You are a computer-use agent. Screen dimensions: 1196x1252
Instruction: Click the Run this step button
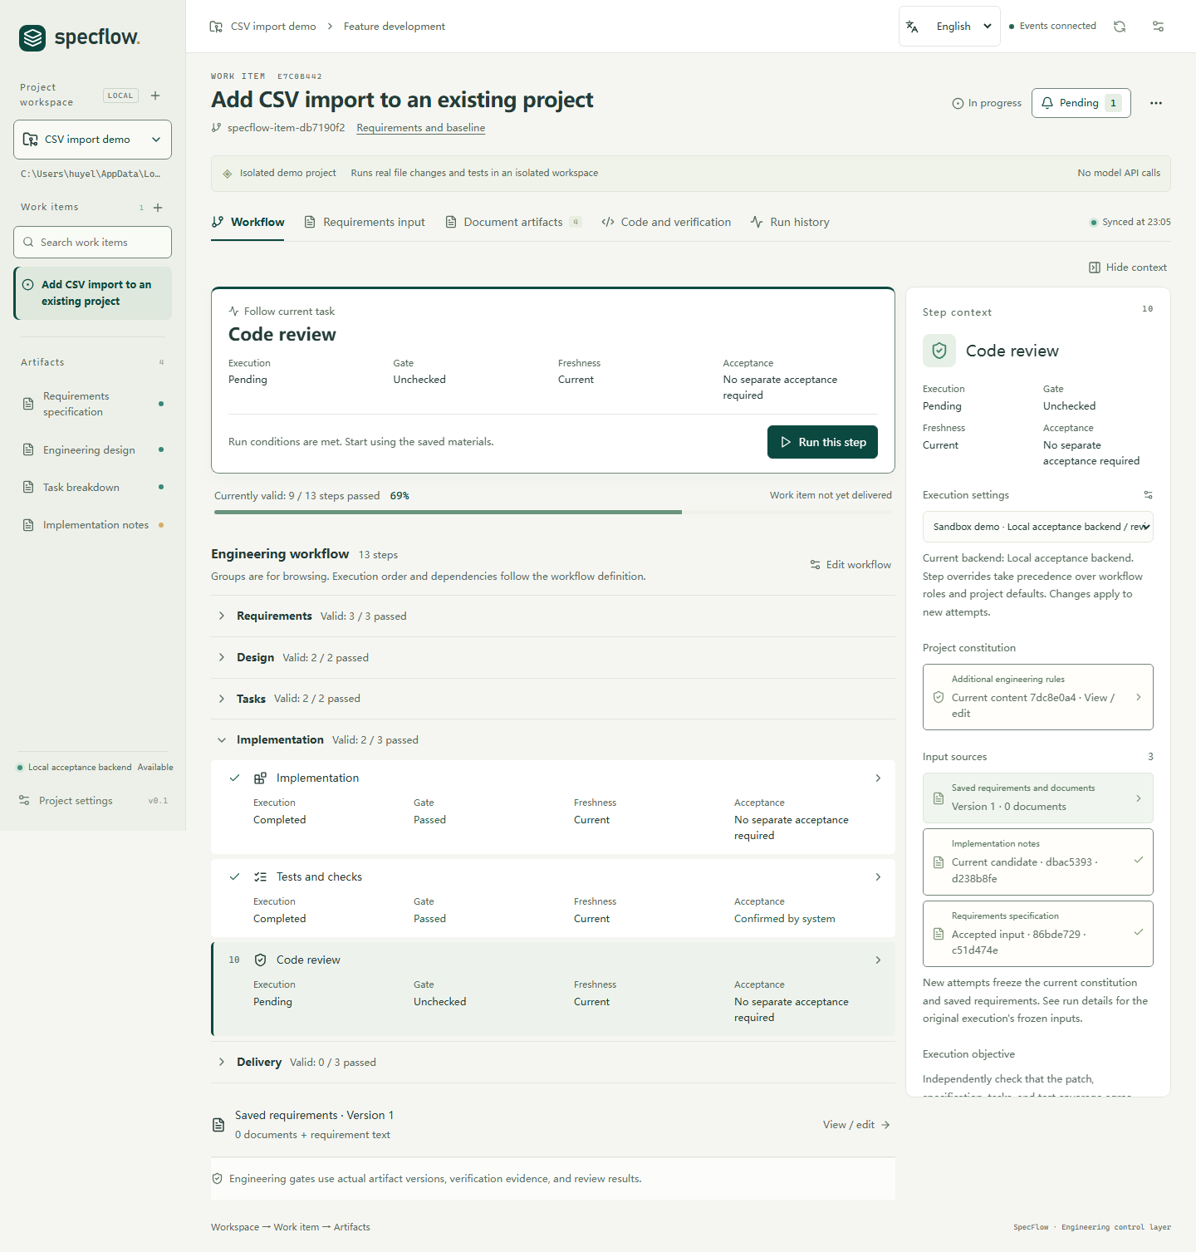click(x=822, y=442)
